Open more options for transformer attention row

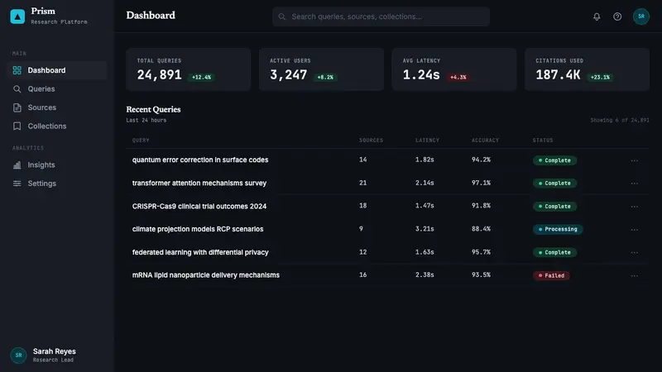tap(634, 183)
